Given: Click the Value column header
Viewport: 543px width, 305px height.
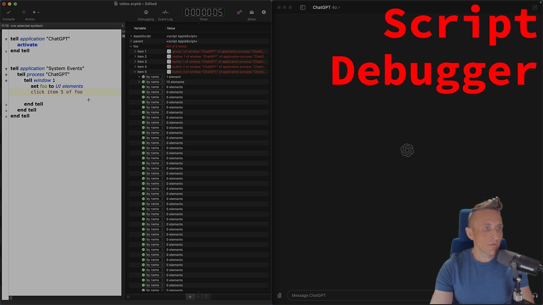Looking at the screenshot, I should (171, 28).
